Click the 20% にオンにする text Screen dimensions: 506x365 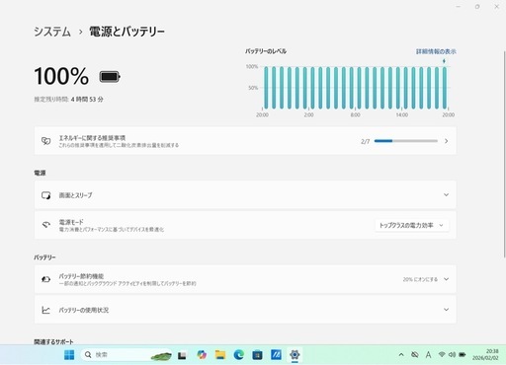tap(420, 279)
